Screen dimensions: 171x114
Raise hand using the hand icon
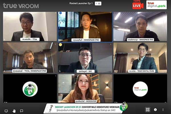14,111
